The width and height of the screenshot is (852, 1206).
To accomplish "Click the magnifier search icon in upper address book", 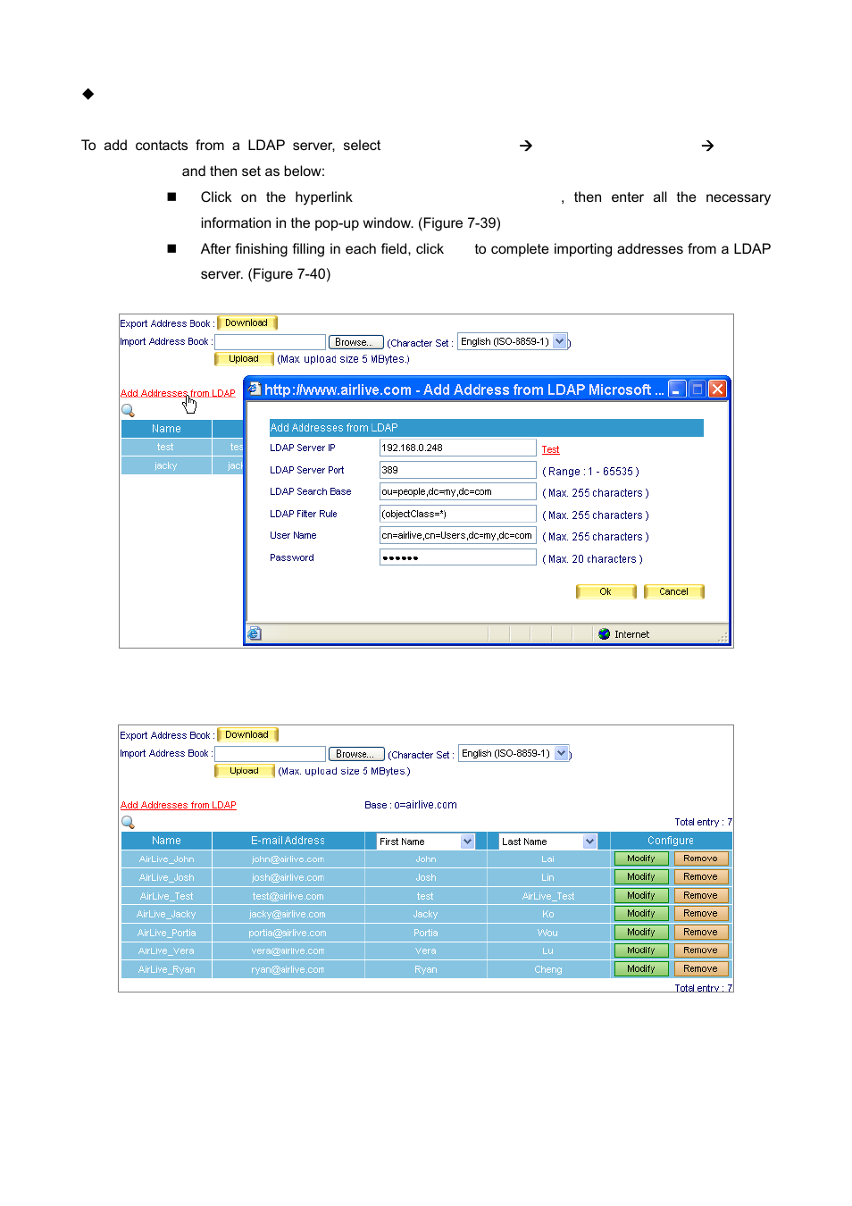I will pos(128,410).
